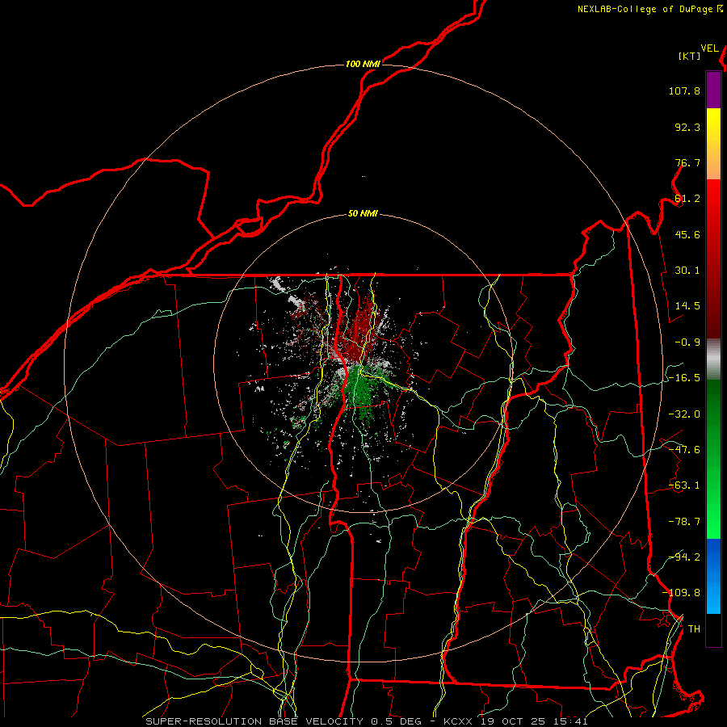Viewport: 727px width, 727px height.
Task: Click SUPER-RESOLUTION BASE VELOCITY in the caption
Action: pos(254,721)
